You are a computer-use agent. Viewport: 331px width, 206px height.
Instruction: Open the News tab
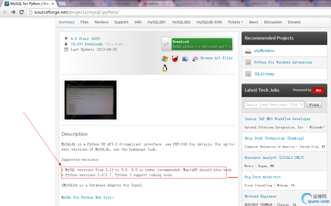point(253,22)
